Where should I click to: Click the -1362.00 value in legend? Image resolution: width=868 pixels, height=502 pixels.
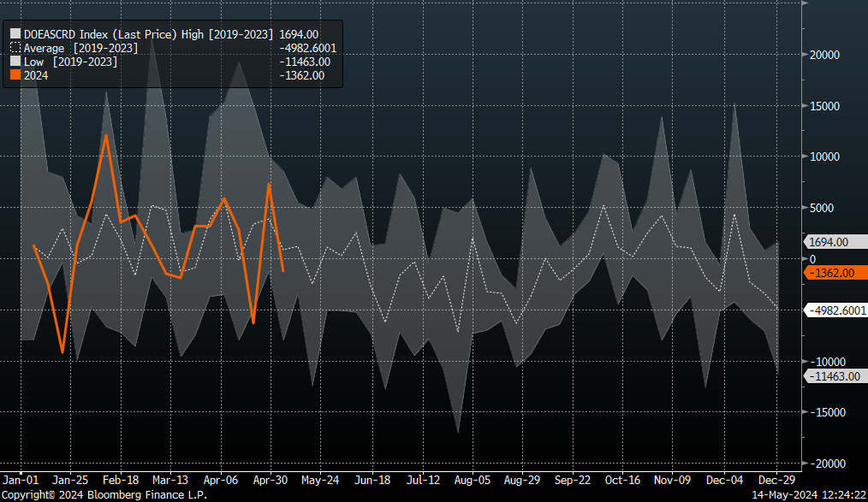(302, 75)
